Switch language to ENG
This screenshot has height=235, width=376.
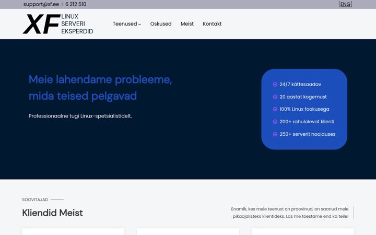[345, 4]
